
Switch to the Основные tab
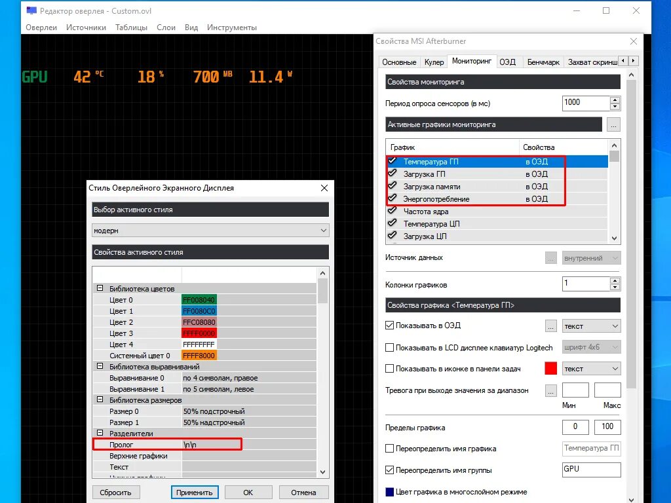(399, 62)
